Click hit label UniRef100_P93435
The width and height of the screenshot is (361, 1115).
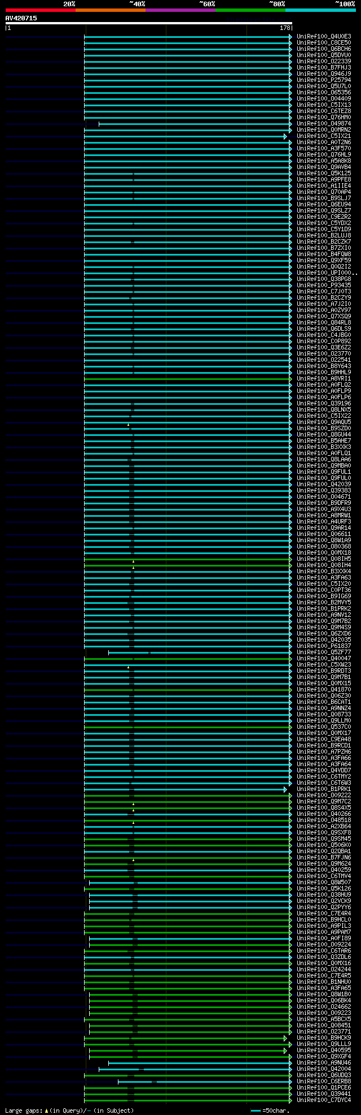pyautogui.click(x=324, y=285)
